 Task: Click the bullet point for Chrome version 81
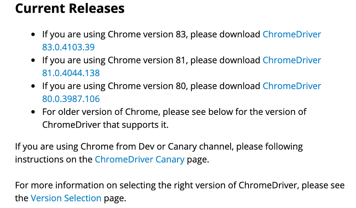pyautogui.click(x=33, y=60)
